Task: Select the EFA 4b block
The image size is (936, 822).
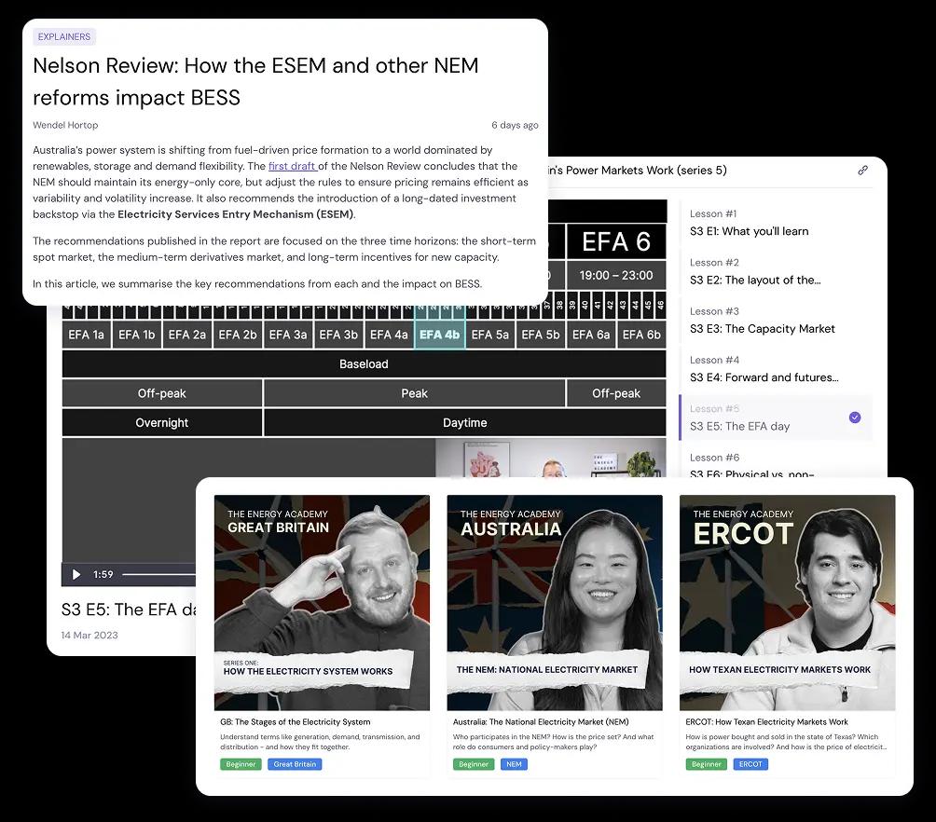Action: [x=439, y=333]
